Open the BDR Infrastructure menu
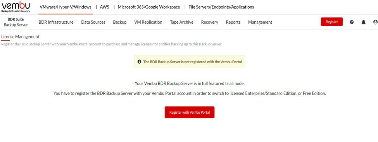The width and height of the screenshot is (378, 142). click(x=56, y=22)
